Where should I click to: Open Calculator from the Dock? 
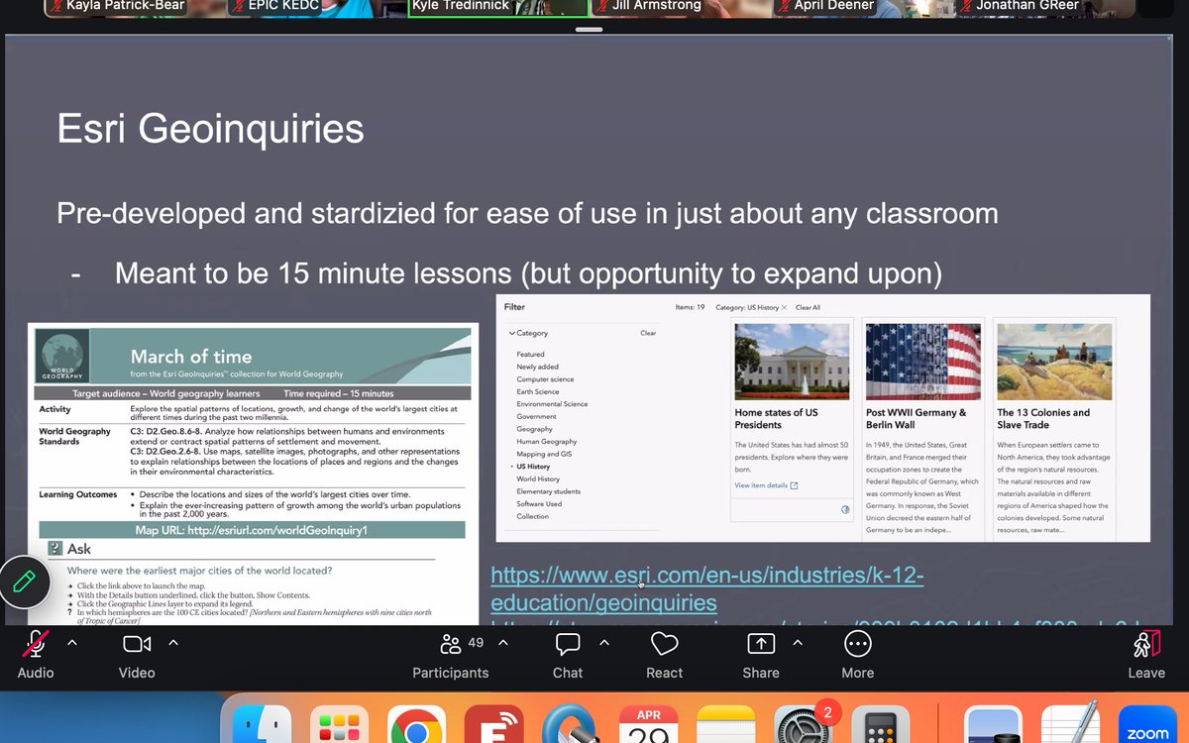882,725
